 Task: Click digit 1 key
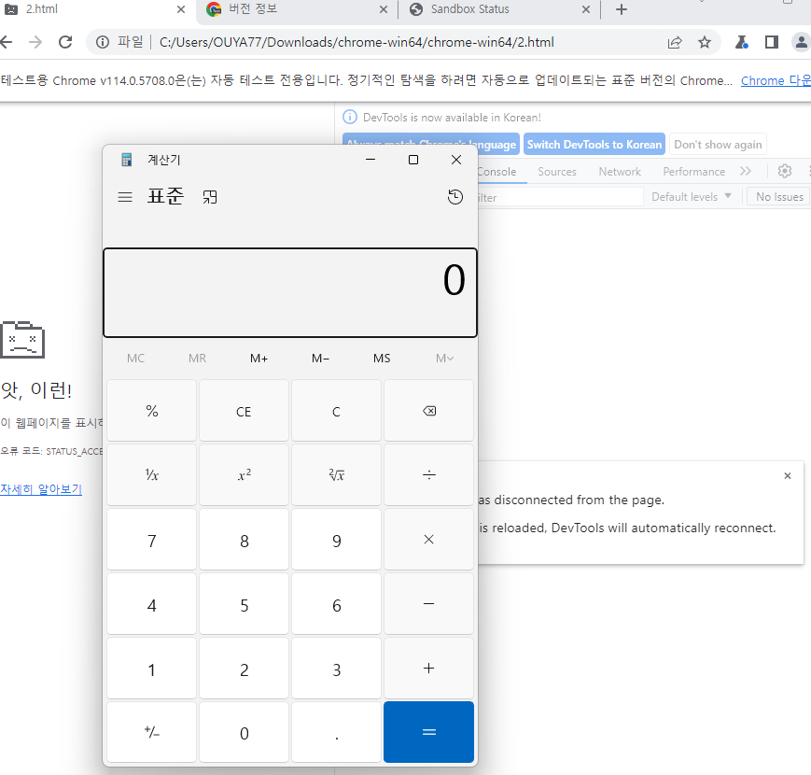point(151,669)
